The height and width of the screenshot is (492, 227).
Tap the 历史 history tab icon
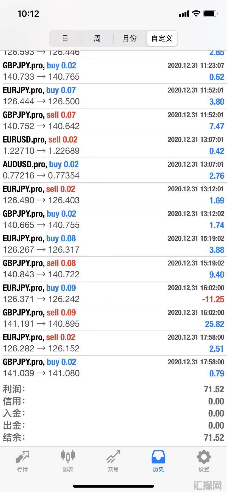point(158,457)
